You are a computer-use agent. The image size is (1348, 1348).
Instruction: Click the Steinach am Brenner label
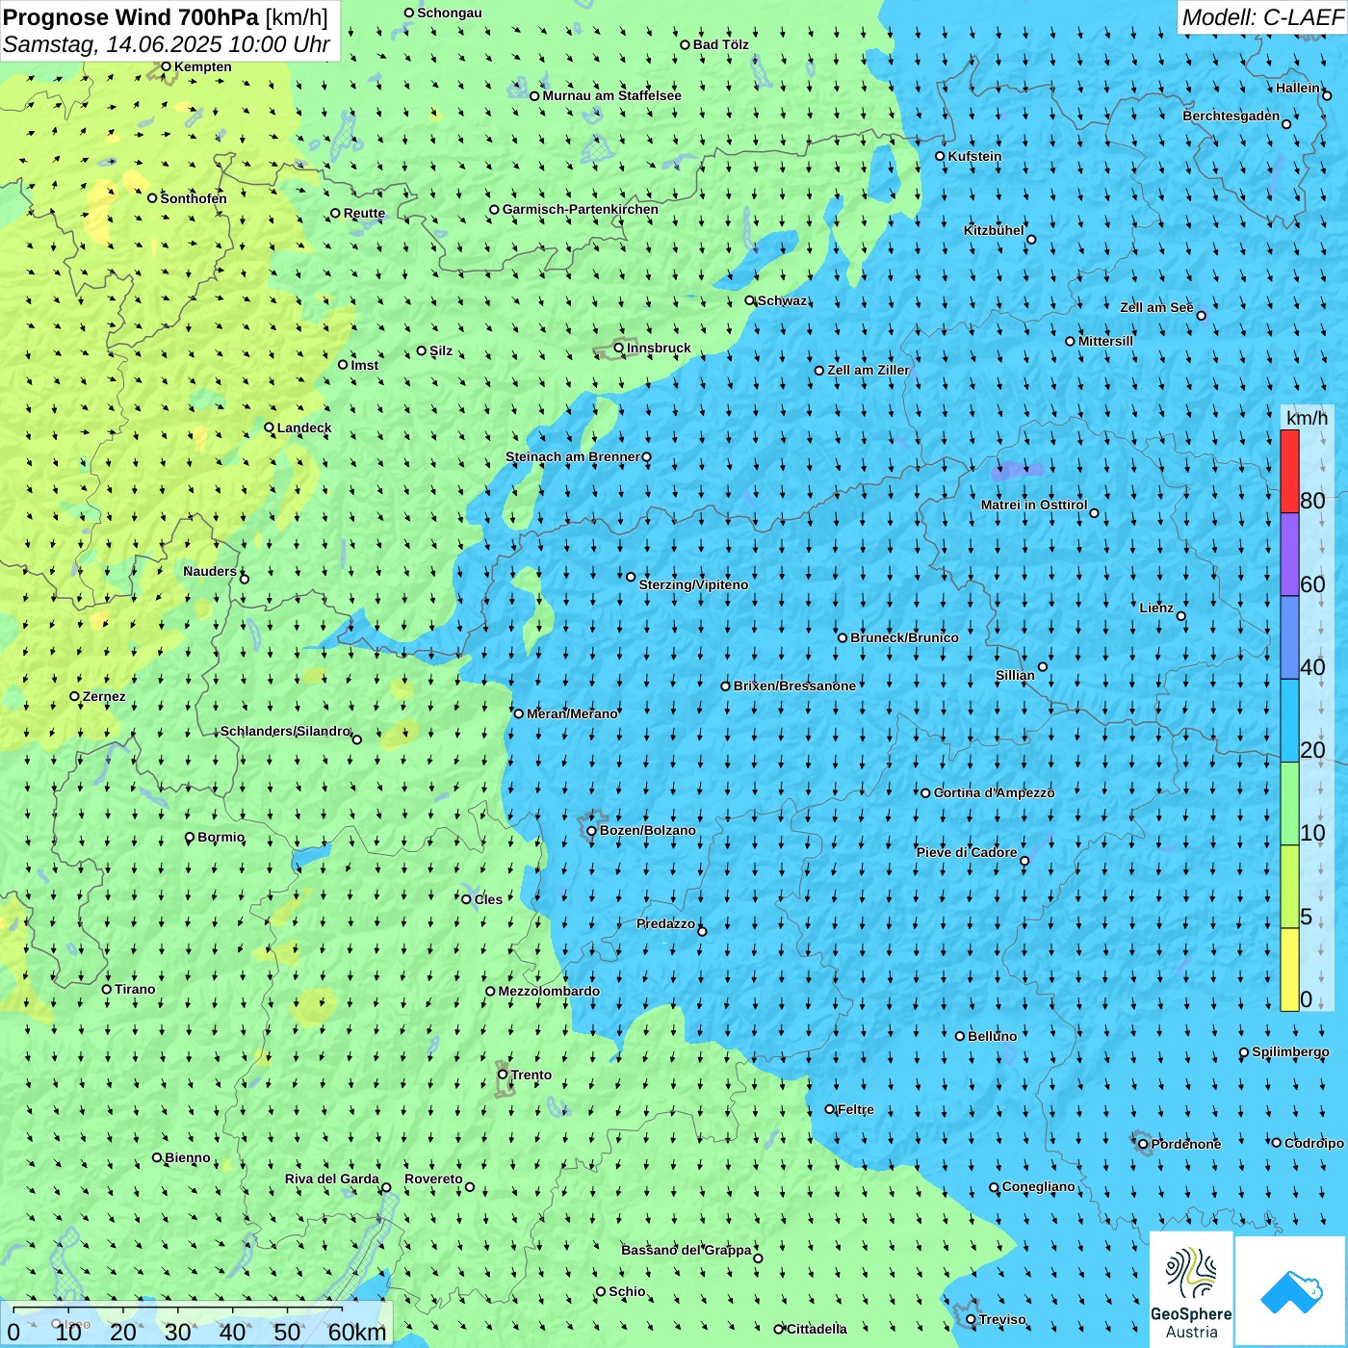pos(573,456)
